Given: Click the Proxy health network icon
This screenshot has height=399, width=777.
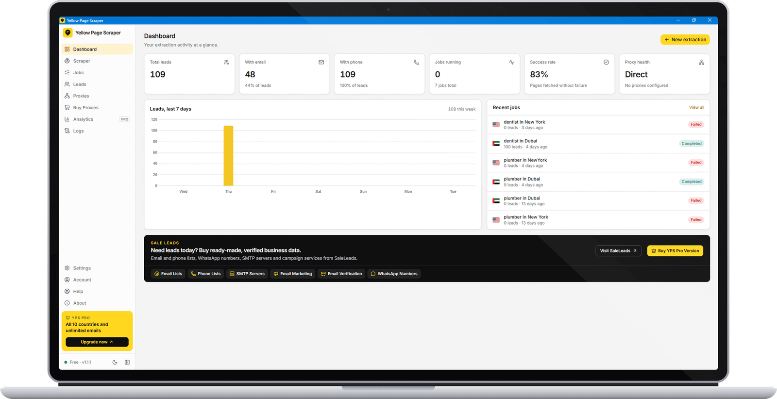Looking at the screenshot, I should tap(701, 62).
